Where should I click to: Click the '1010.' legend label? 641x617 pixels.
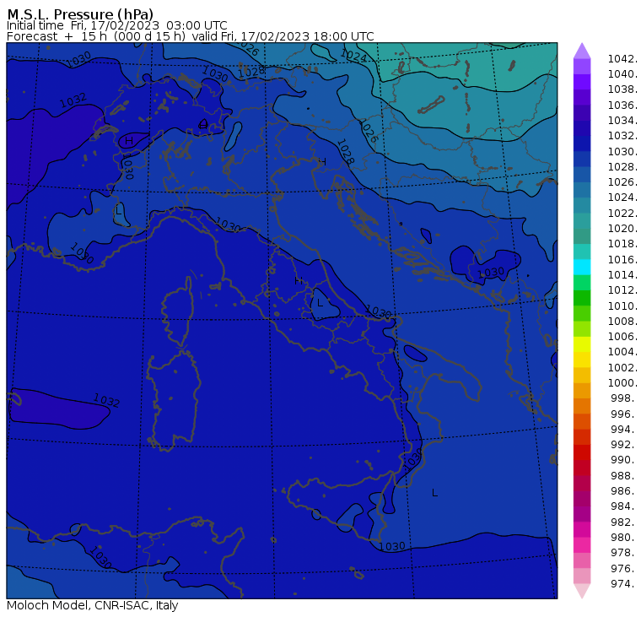622,306
